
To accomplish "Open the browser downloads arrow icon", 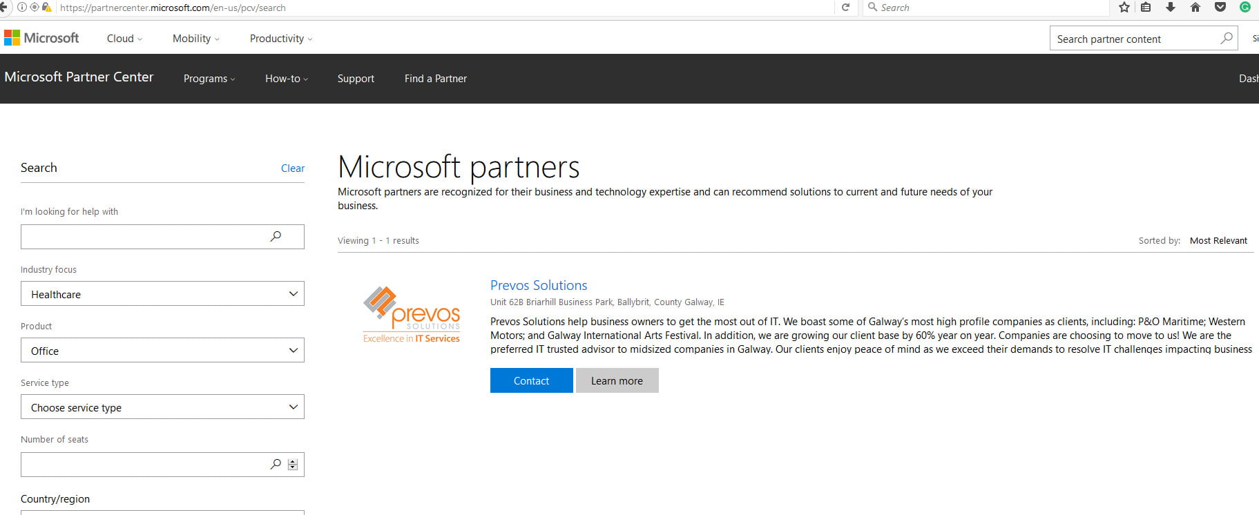I will tap(1170, 8).
